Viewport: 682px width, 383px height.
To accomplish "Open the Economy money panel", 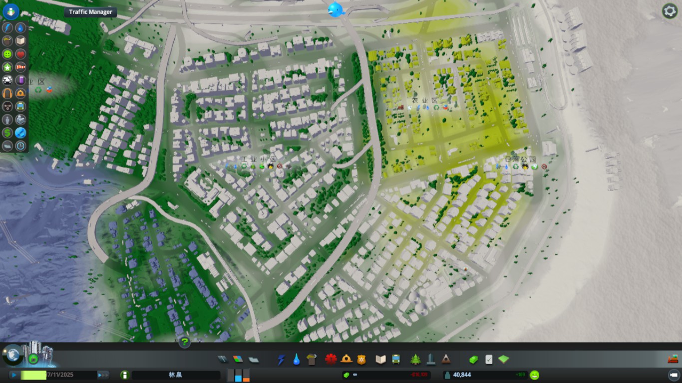I will click(x=473, y=359).
